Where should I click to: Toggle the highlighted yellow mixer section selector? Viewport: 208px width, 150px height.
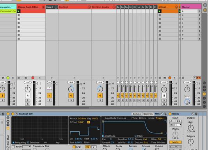coord(204,94)
